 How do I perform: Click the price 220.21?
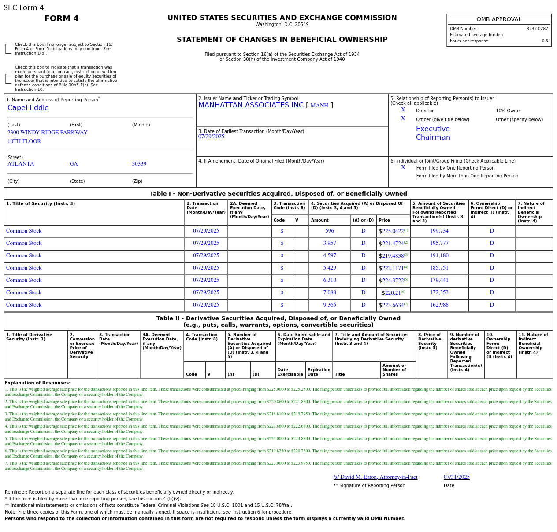pyautogui.click(x=393, y=293)
